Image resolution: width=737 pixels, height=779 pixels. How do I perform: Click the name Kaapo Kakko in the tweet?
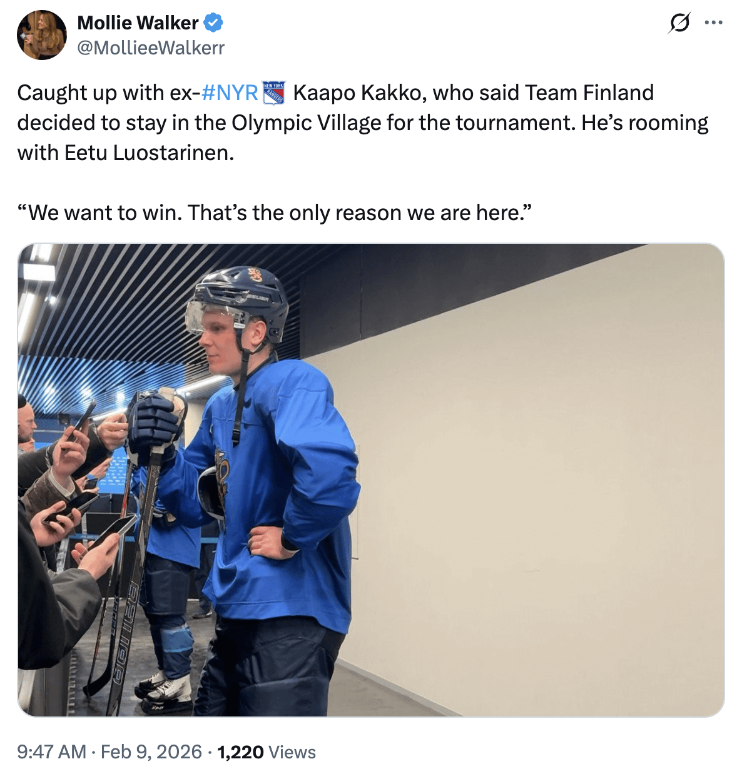click(x=360, y=93)
